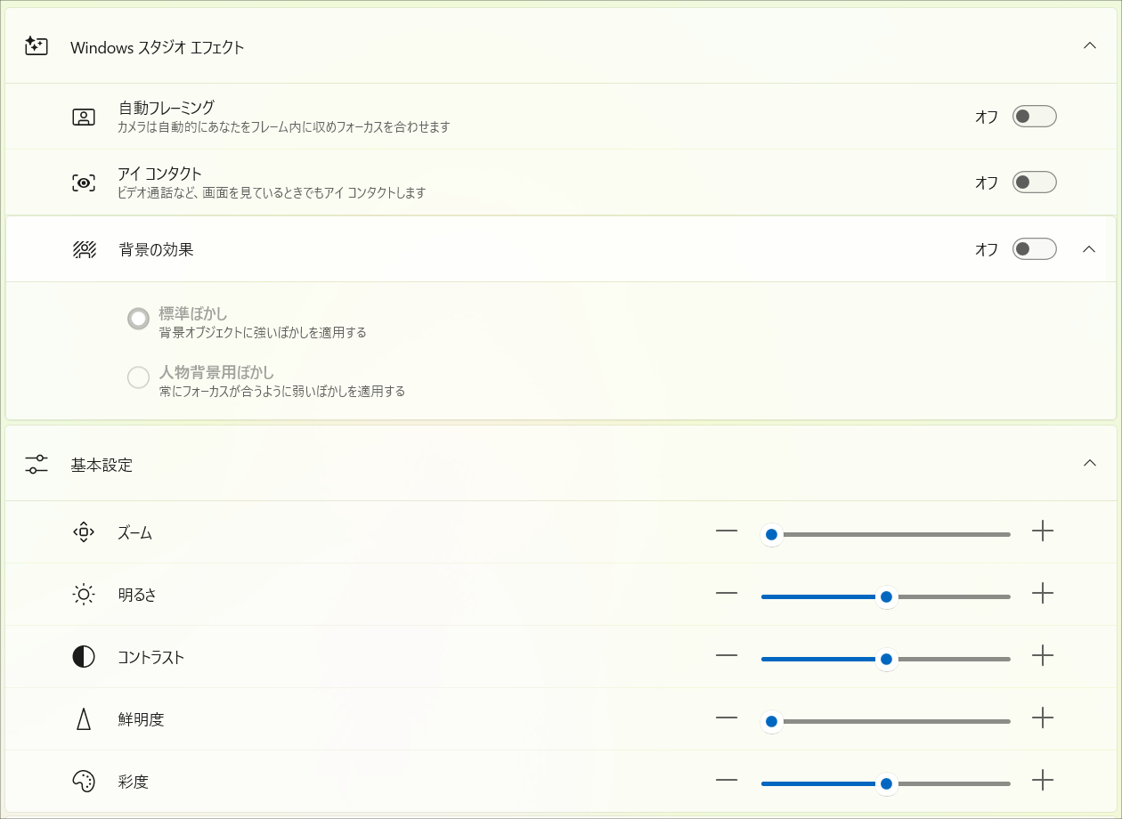The image size is (1122, 819).
Task: Click the 明るさ sun icon
Action: [84, 595]
